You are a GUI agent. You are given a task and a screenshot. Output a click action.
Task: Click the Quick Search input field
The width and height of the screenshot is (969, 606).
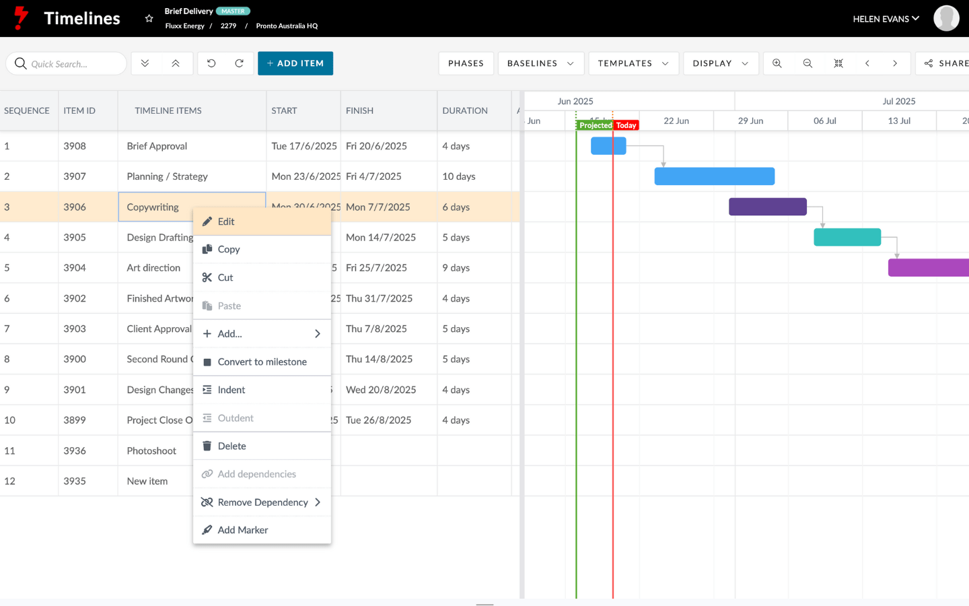(x=66, y=63)
